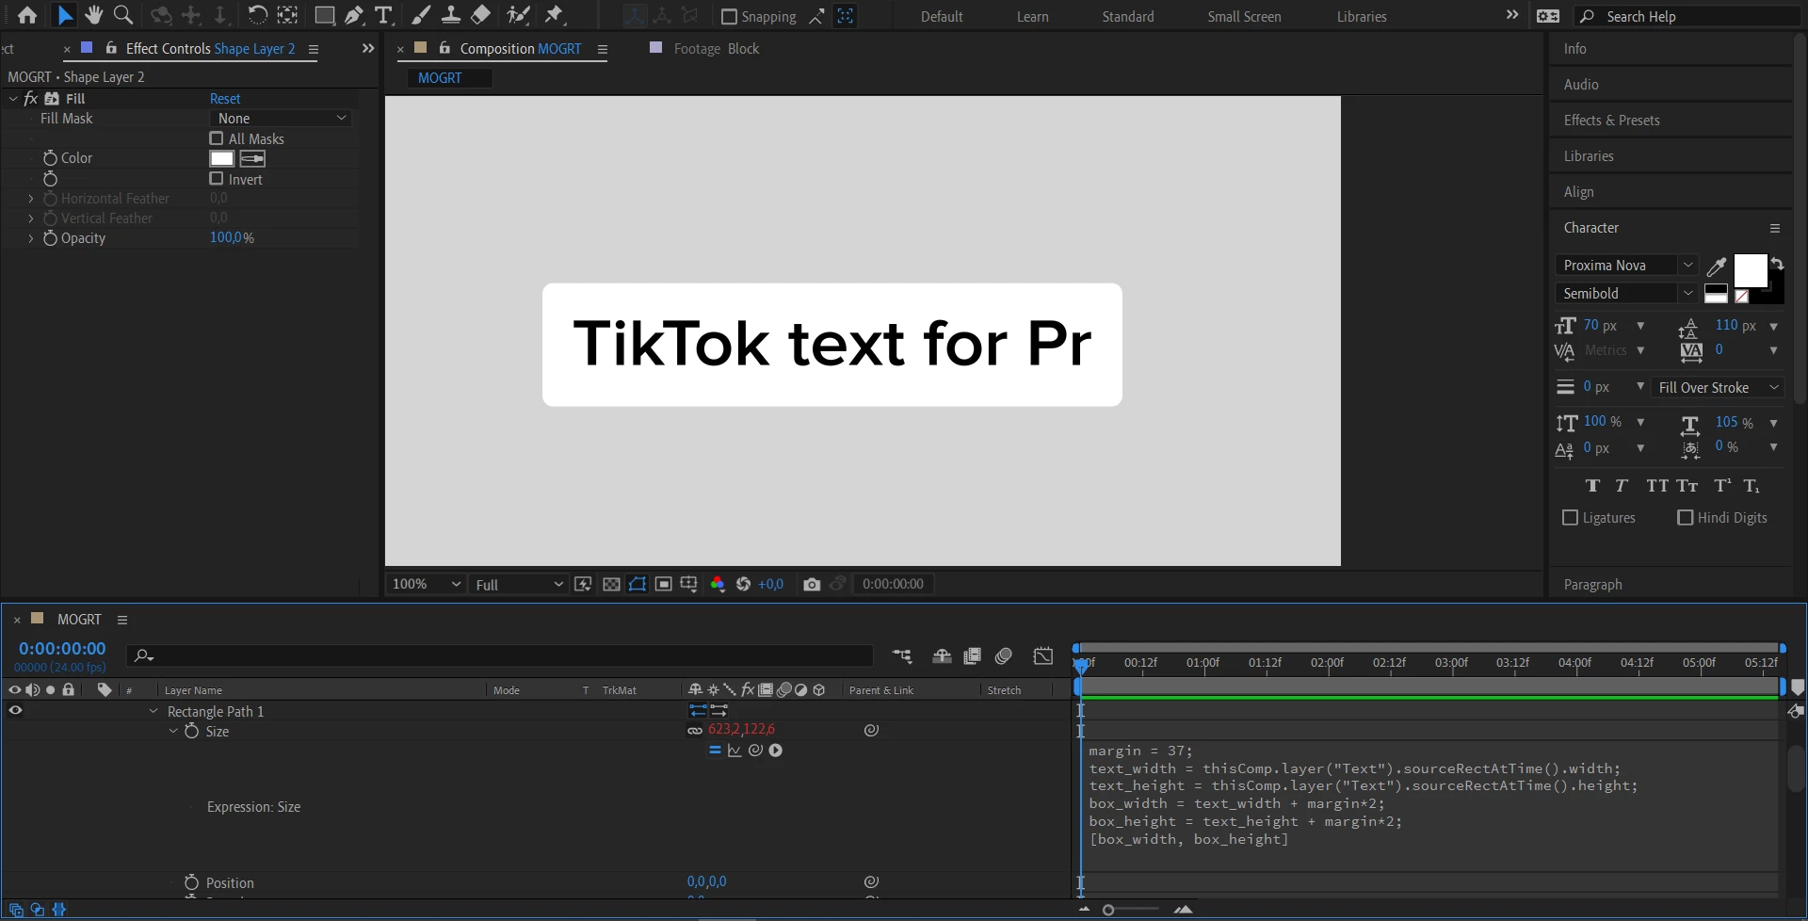Open the Fill Mask dropdown
This screenshot has height=921, width=1808.
[x=281, y=119]
